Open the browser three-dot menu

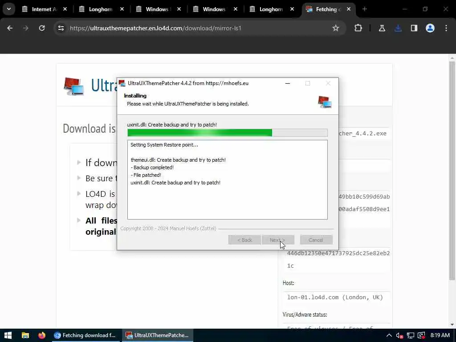pyautogui.click(x=446, y=28)
